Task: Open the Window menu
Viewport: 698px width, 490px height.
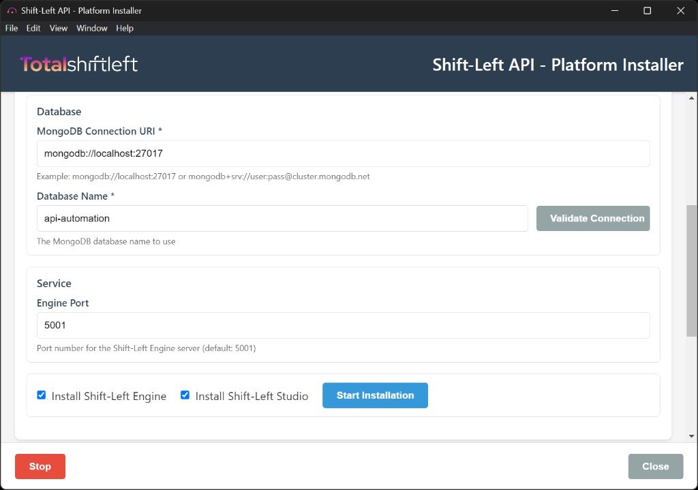Action: 91,28
